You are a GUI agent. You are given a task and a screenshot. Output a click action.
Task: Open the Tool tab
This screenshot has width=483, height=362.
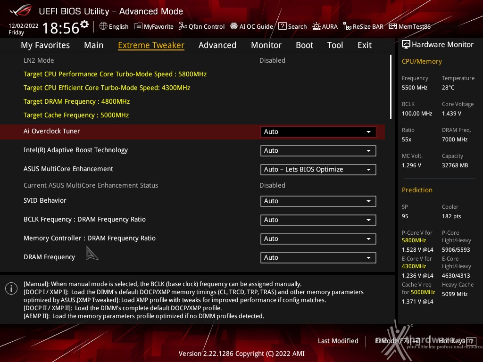(x=335, y=45)
